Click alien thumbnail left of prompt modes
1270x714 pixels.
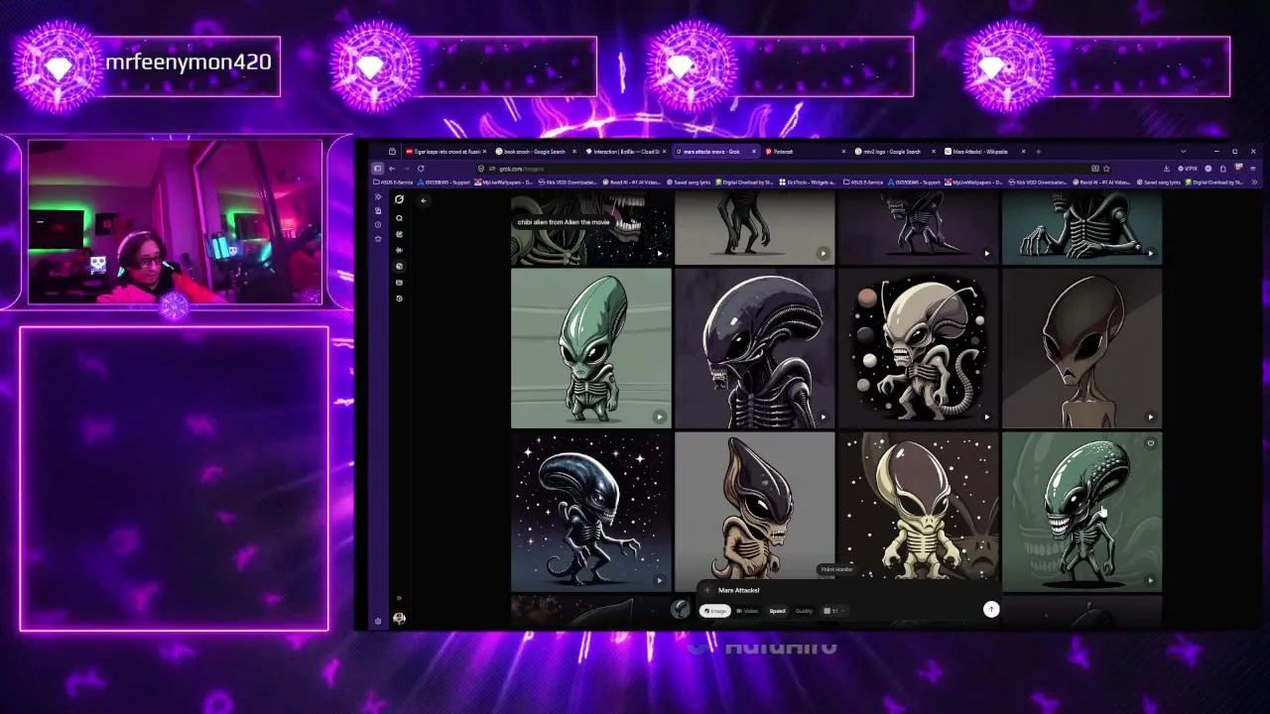click(x=680, y=610)
